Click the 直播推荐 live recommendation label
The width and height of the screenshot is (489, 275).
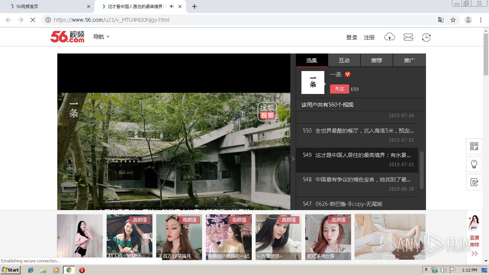point(474,241)
